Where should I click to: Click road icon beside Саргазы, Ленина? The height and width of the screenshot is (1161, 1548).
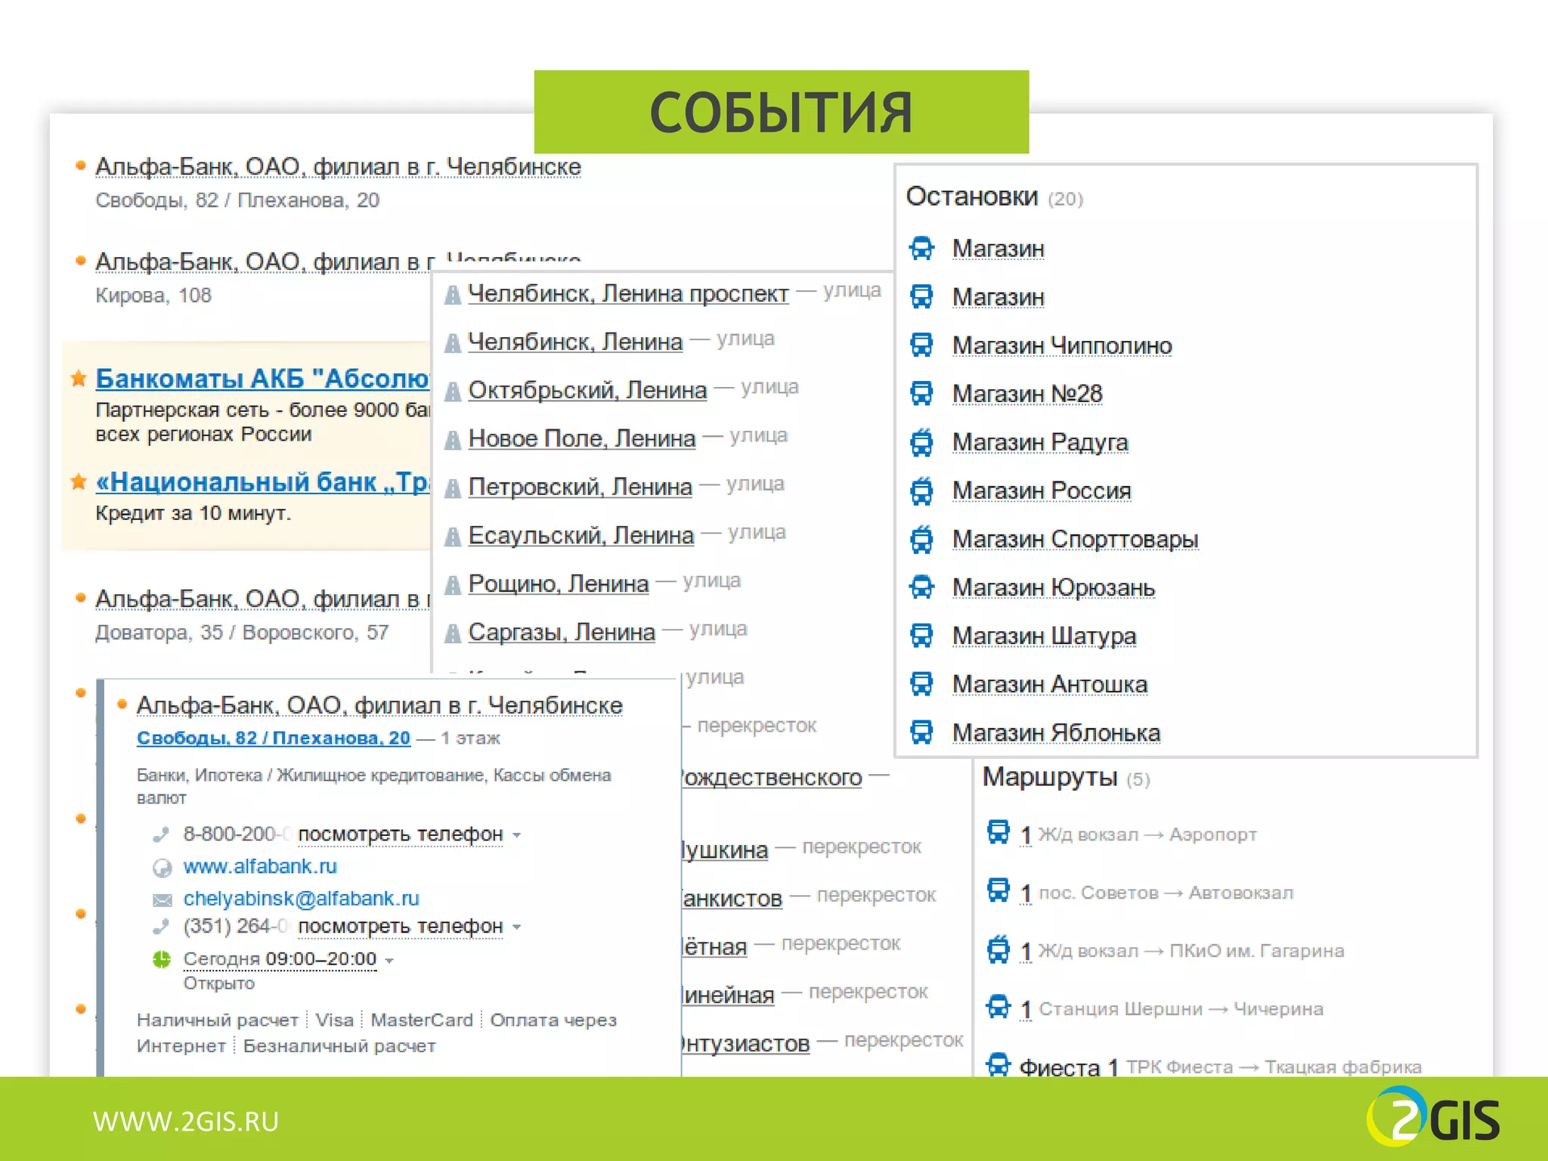(453, 633)
